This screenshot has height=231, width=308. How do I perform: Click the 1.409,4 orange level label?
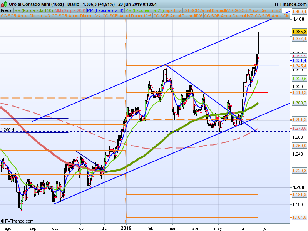pyautogui.click(x=299, y=12)
